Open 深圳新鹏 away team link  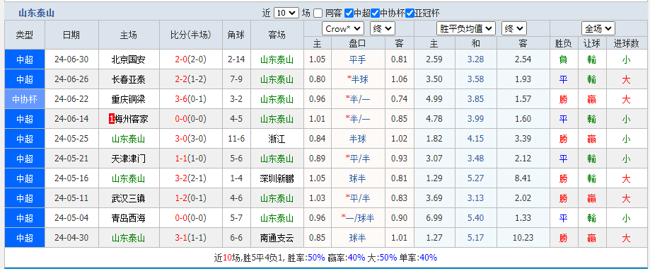click(x=277, y=178)
